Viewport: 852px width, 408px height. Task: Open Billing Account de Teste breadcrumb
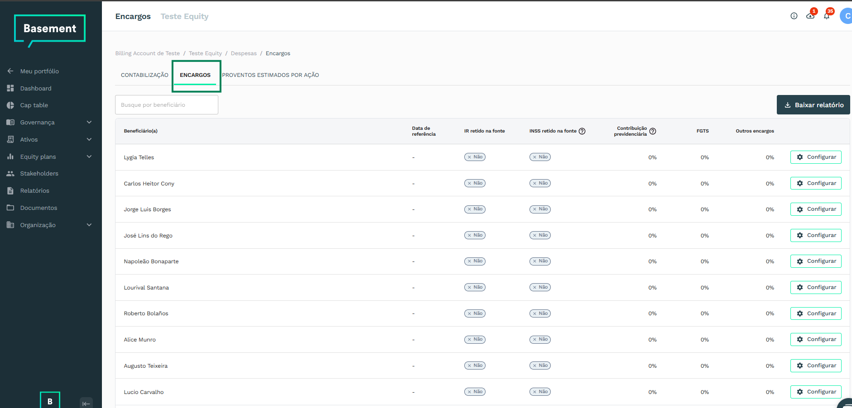point(147,53)
